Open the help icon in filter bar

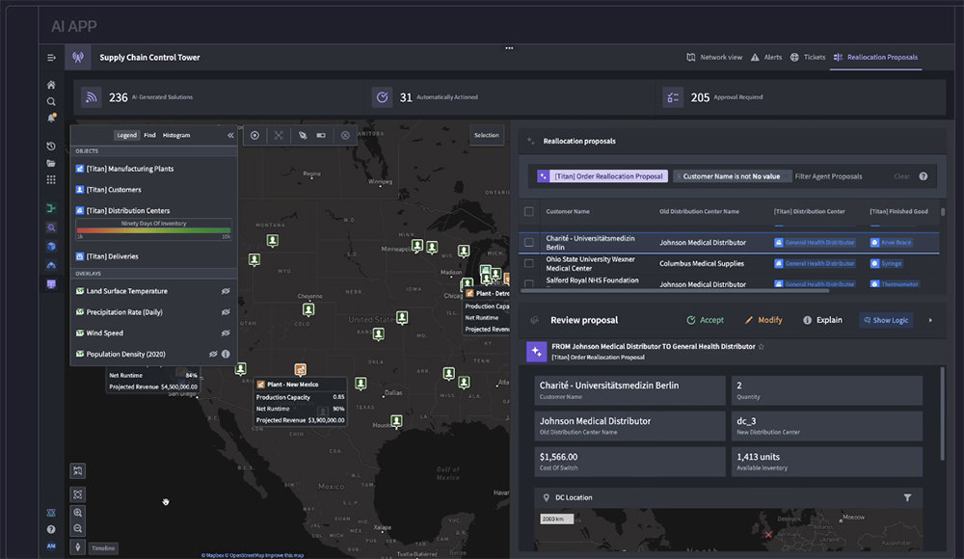[x=924, y=176]
